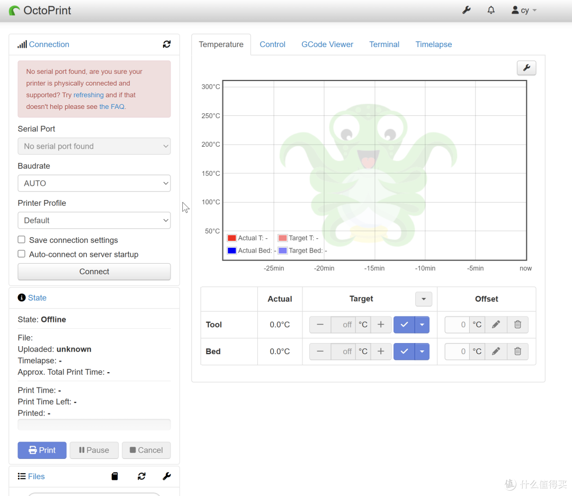Refresh serial ports in Connection panel
This screenshot has height=496, width=572.
(x=167, y=44)
